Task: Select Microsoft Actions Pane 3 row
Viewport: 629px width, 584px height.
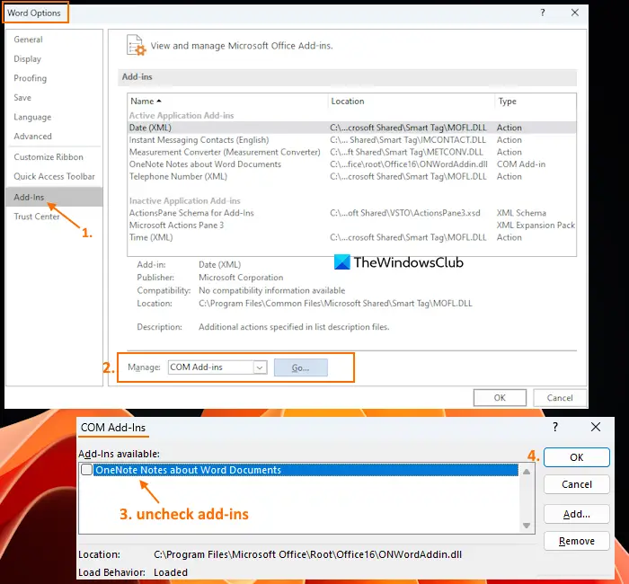Action: coord(352,225)
